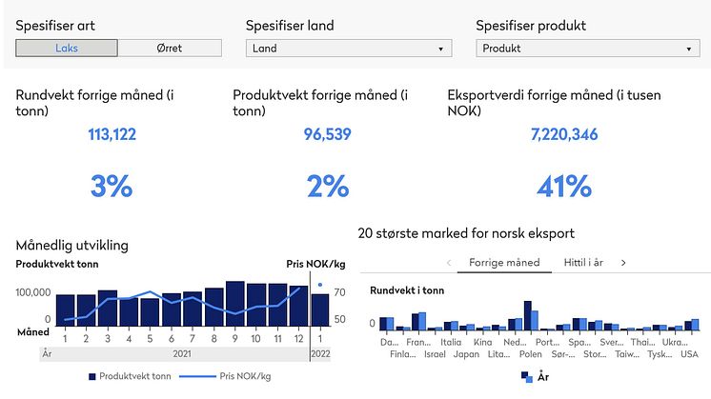711x399 pixels.
Task: Click the Eksportverdi value 7,220,346
Action: 564,134
